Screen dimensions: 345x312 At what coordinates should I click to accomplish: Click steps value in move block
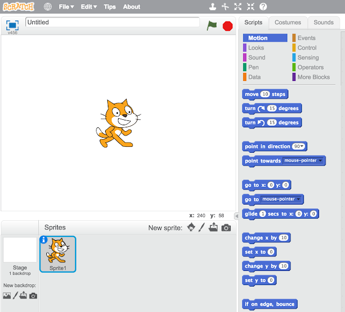coord(265,94)
